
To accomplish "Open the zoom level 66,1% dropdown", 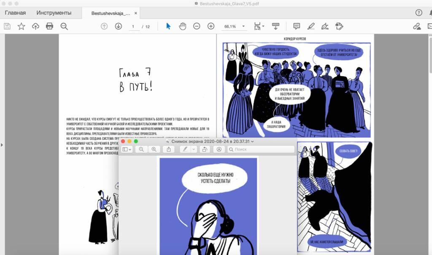I will (243, 27).
